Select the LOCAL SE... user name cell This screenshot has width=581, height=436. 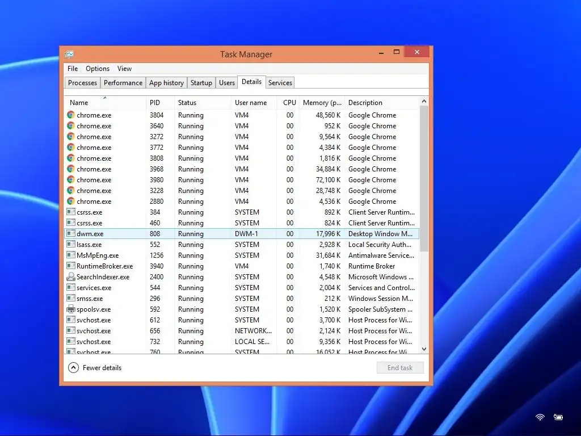coord(252,341)
